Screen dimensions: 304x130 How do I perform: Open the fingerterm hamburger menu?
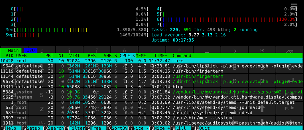coord(294,6)
